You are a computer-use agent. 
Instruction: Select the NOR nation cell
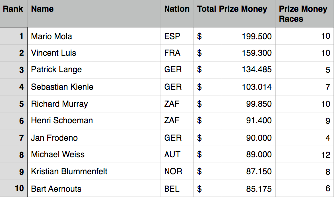177,171
